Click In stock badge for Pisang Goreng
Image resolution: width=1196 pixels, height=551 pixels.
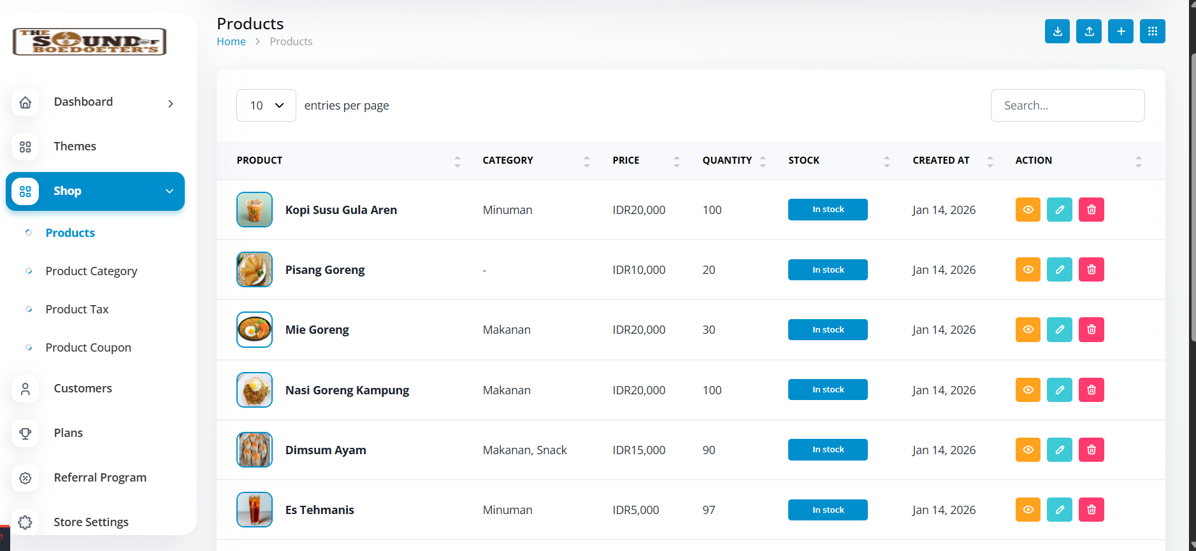click(x=828, y=269)
